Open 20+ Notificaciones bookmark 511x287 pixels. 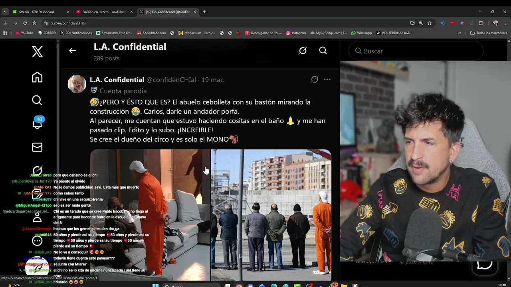click(76, 33)
